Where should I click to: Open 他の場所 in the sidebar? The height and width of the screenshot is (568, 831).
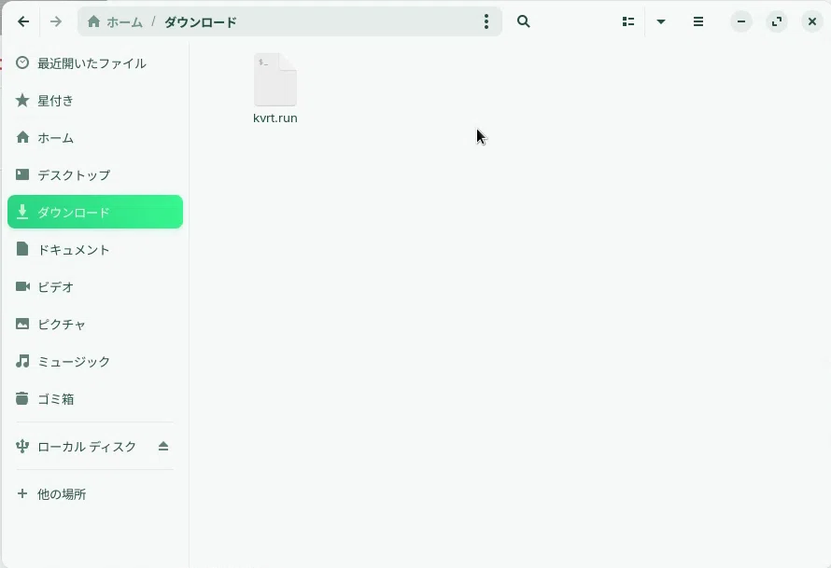pyautogui.click(x=95, y=494)
